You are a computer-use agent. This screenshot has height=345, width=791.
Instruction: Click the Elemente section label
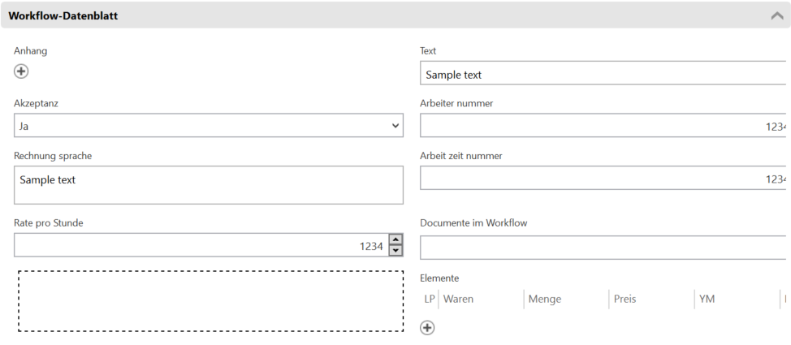[439, 278]
